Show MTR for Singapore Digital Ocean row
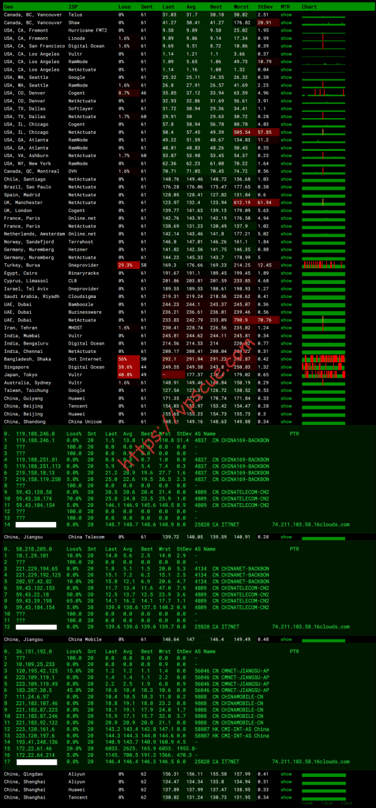Screen dimensions: 376x808 286,367
